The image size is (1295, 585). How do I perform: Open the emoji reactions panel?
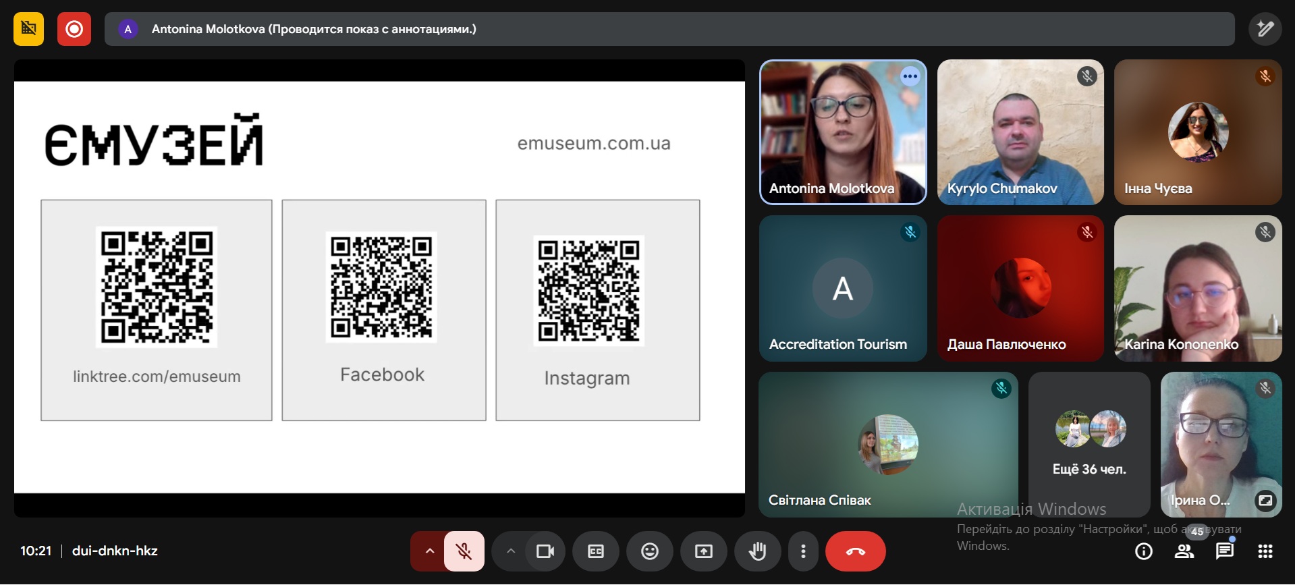tap(650, 551)
